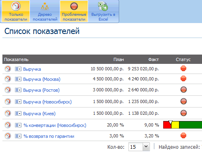Screen dimensions: 202x154
Task: Toggle the Только показатели view
Action: [16, 11]
